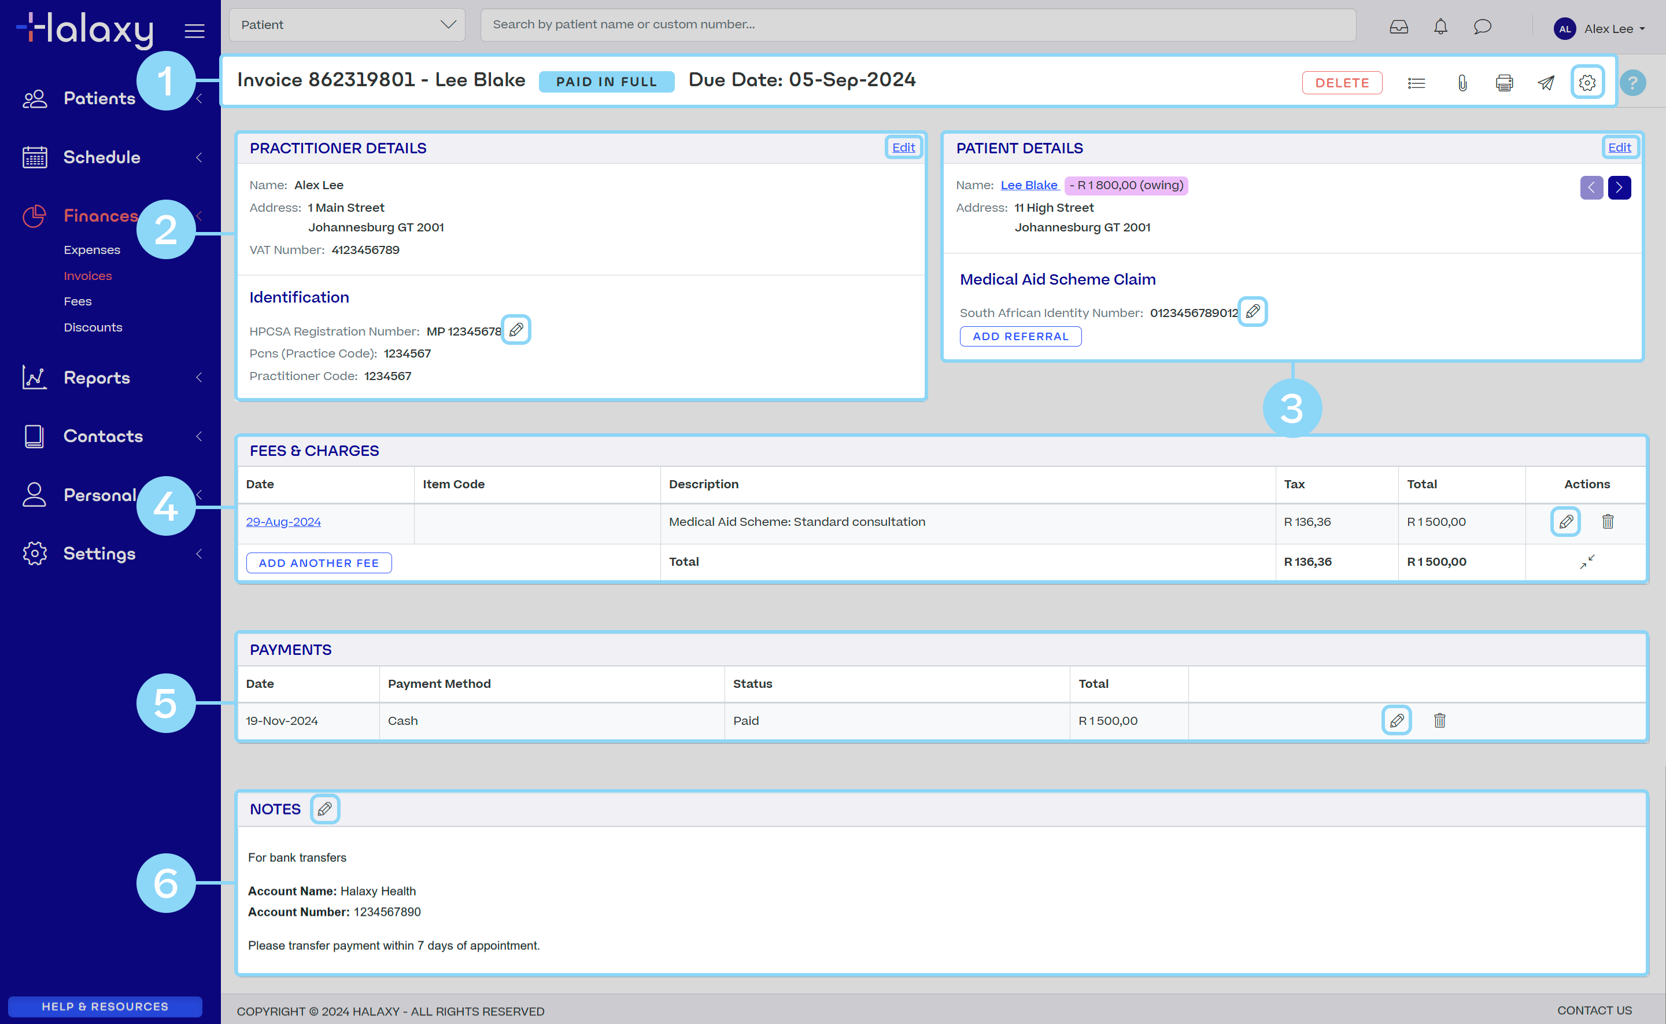
Task: Expand the Settings sidebar section
Action: (199, 554)
